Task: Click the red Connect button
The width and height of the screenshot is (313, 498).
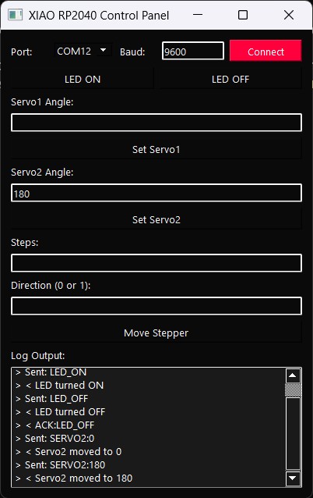Action: (x=266, y=51)
